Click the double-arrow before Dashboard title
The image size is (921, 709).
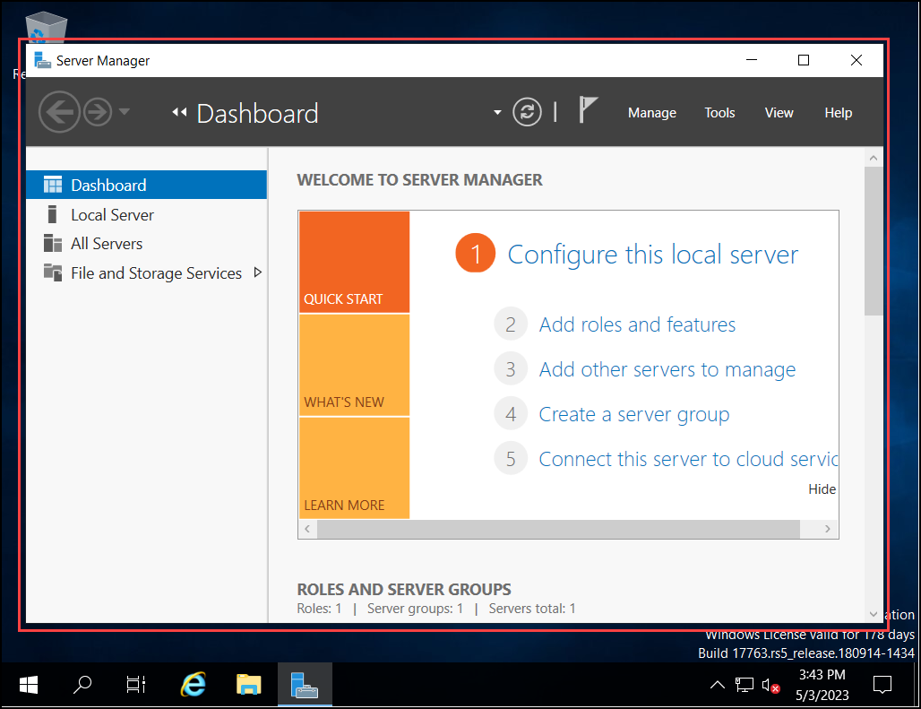click(179, 112)
